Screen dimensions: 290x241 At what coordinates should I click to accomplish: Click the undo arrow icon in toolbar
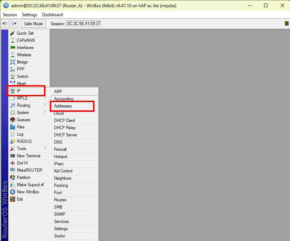point(5,23)
